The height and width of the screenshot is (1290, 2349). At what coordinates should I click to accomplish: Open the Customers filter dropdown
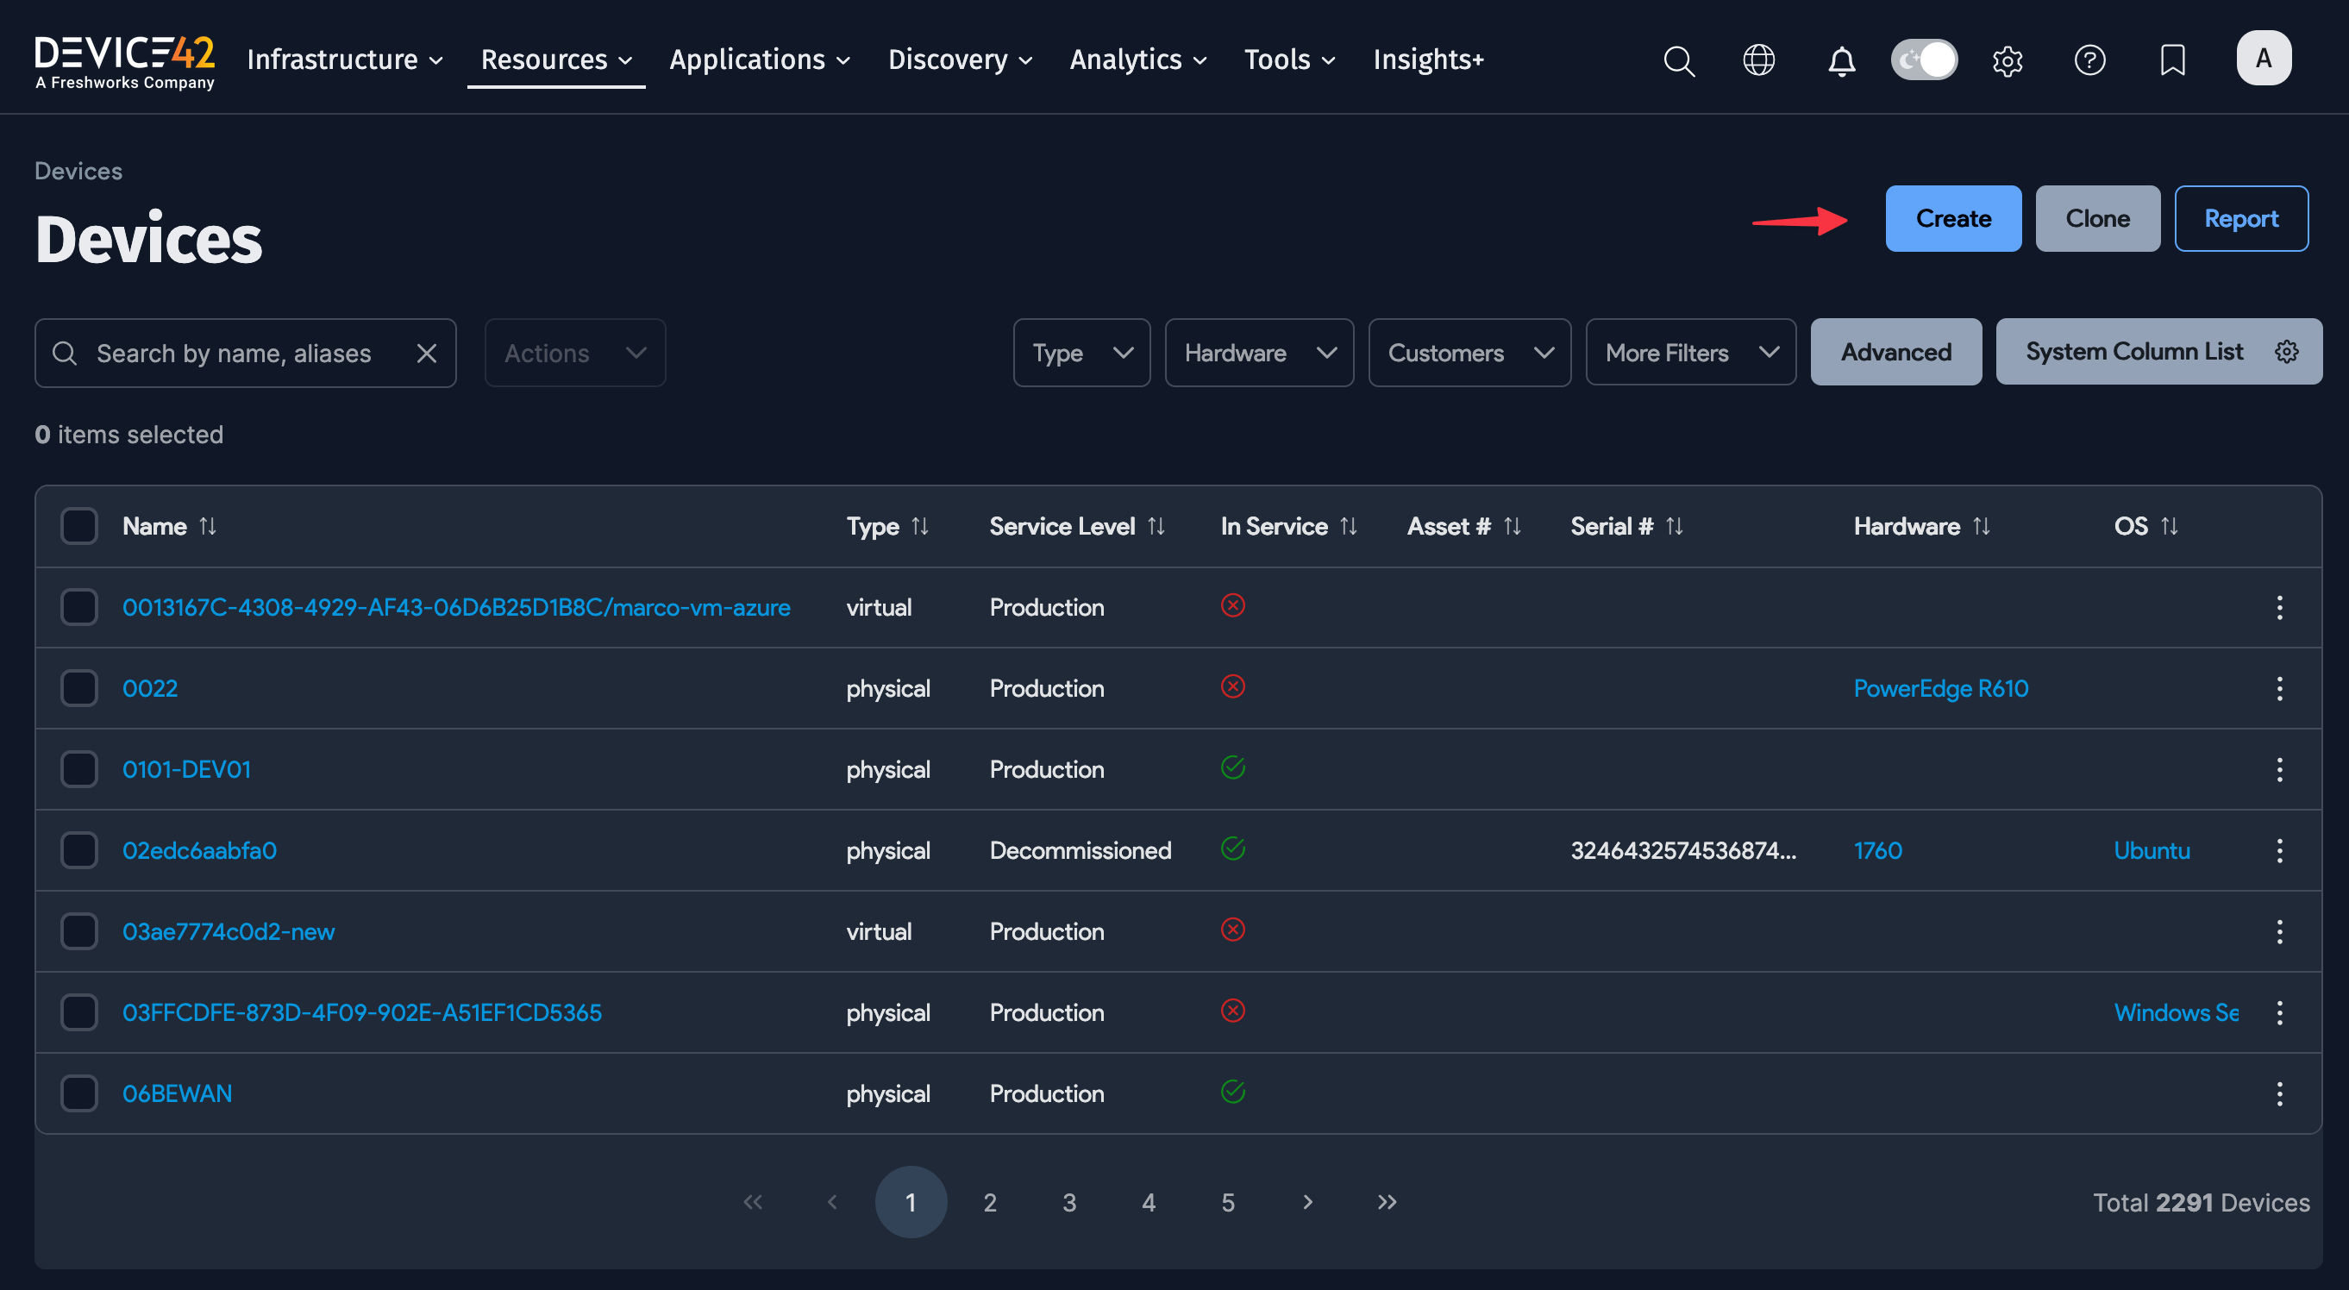point(1469,353)
